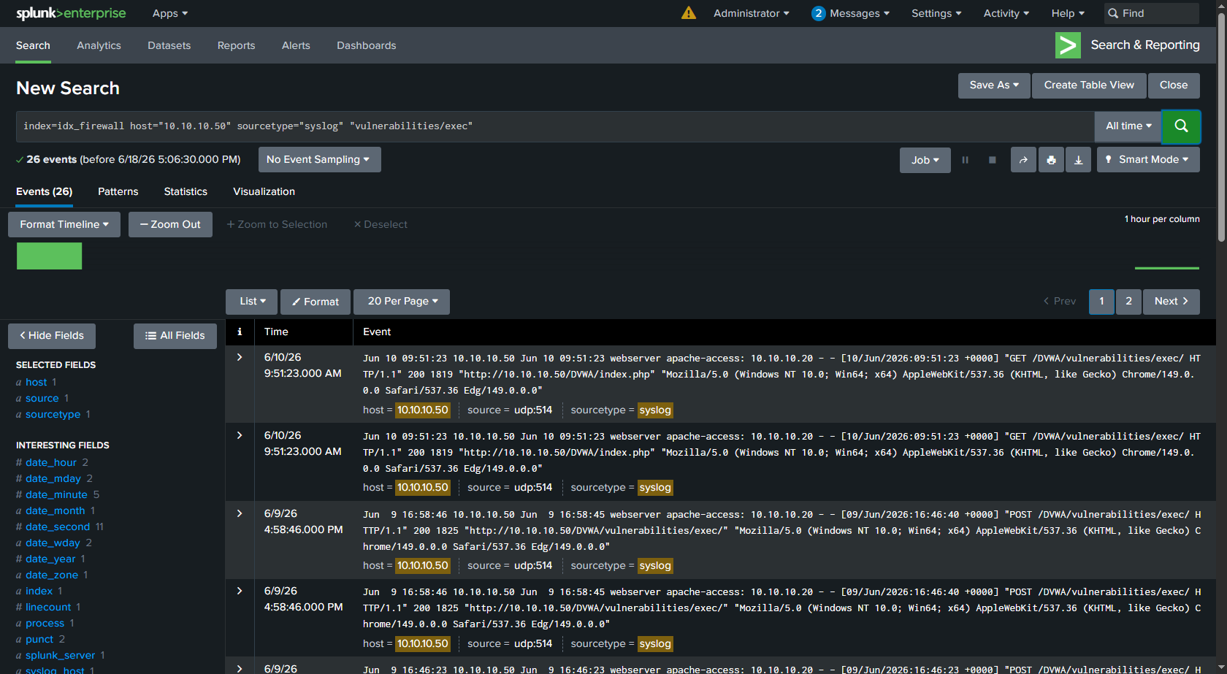Run search with the green magnifier button

pyautogui.click(x=1181, y=126)
